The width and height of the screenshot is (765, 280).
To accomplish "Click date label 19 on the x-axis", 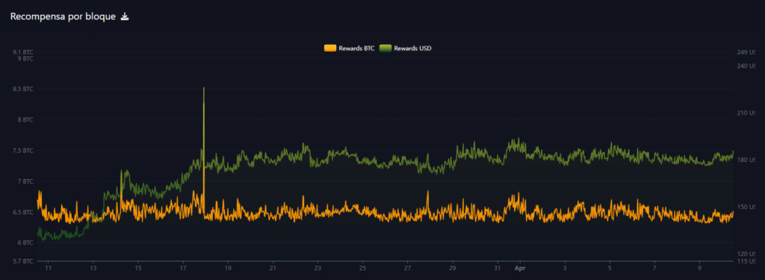I will click(x=228, y=268).
